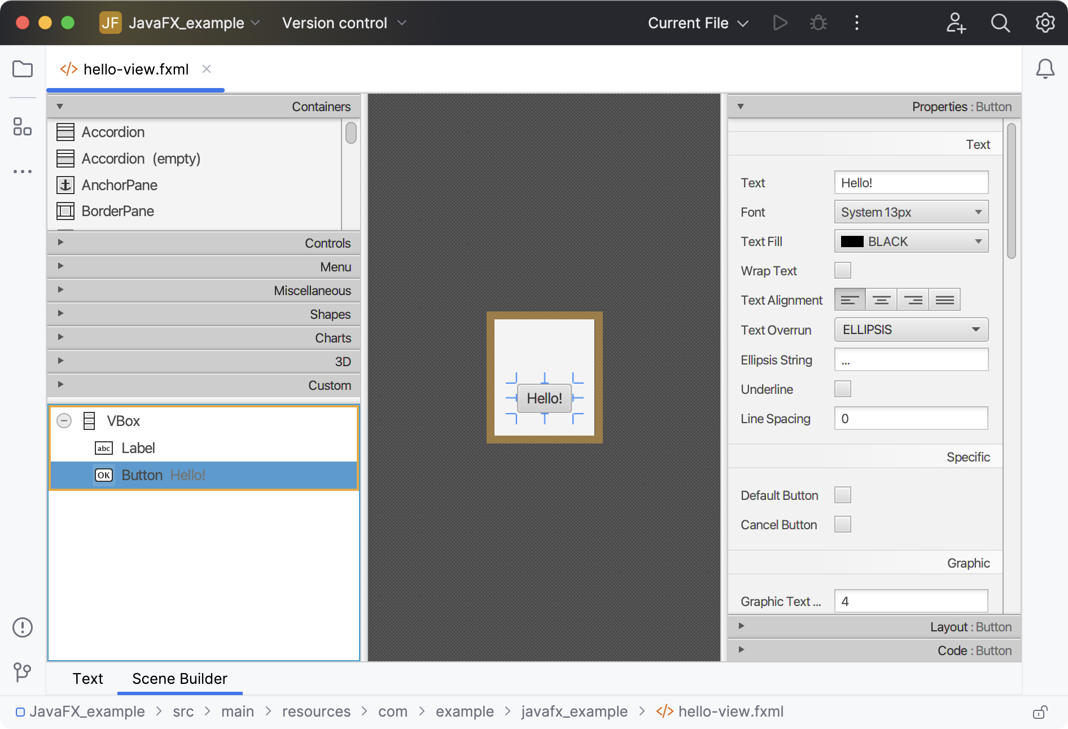Click the src breadcrumb link
The width and height of the screenshot is (1068, 729).
(183, 712)
